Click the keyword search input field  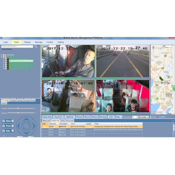pyautogui.click(x=17, y=46)
